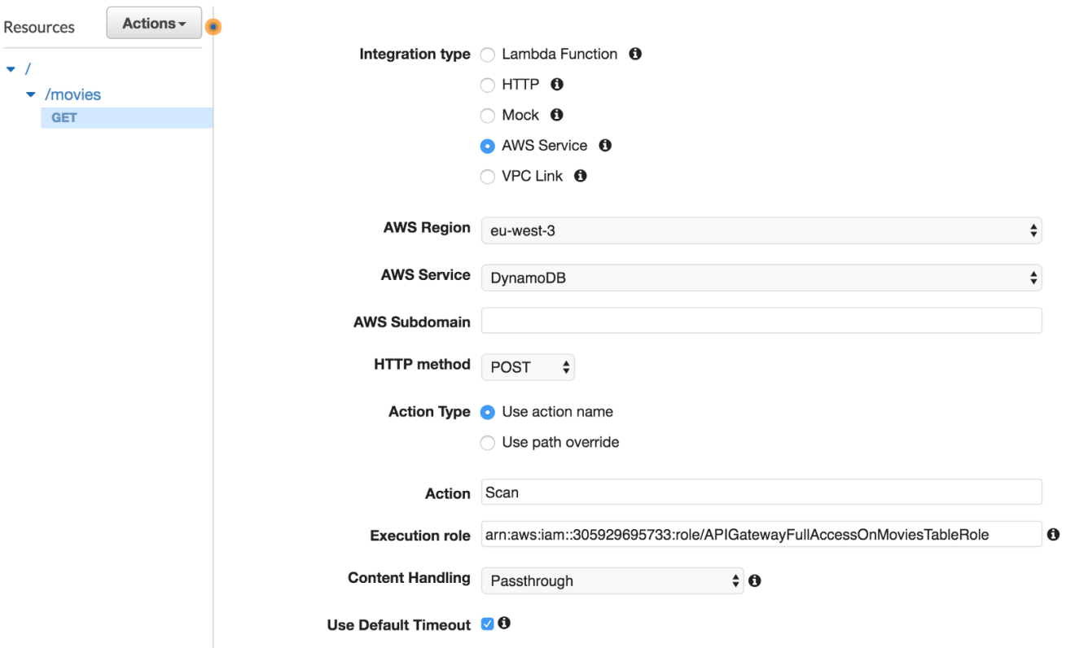Image resolution: width=1075 pixels, height=648 pixels.
Task: Open info icon next to VPC Link
Action: [581, 176]
